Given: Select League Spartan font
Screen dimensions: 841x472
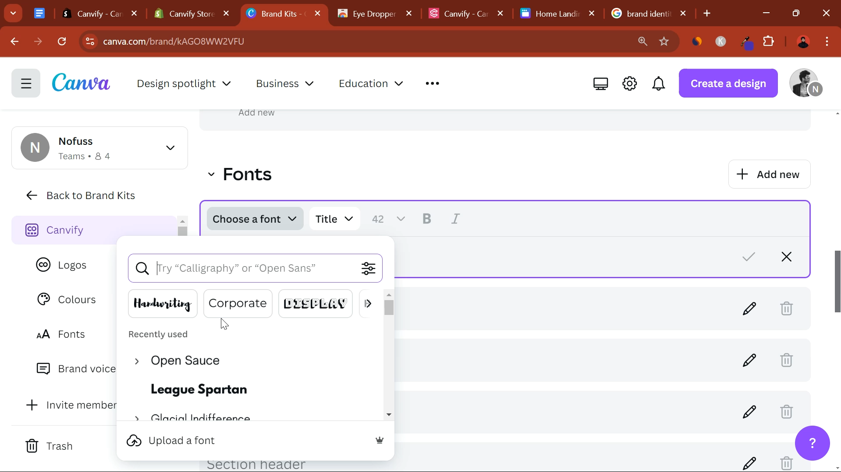Looking at the screenshot, I should [x=199, y=390].
